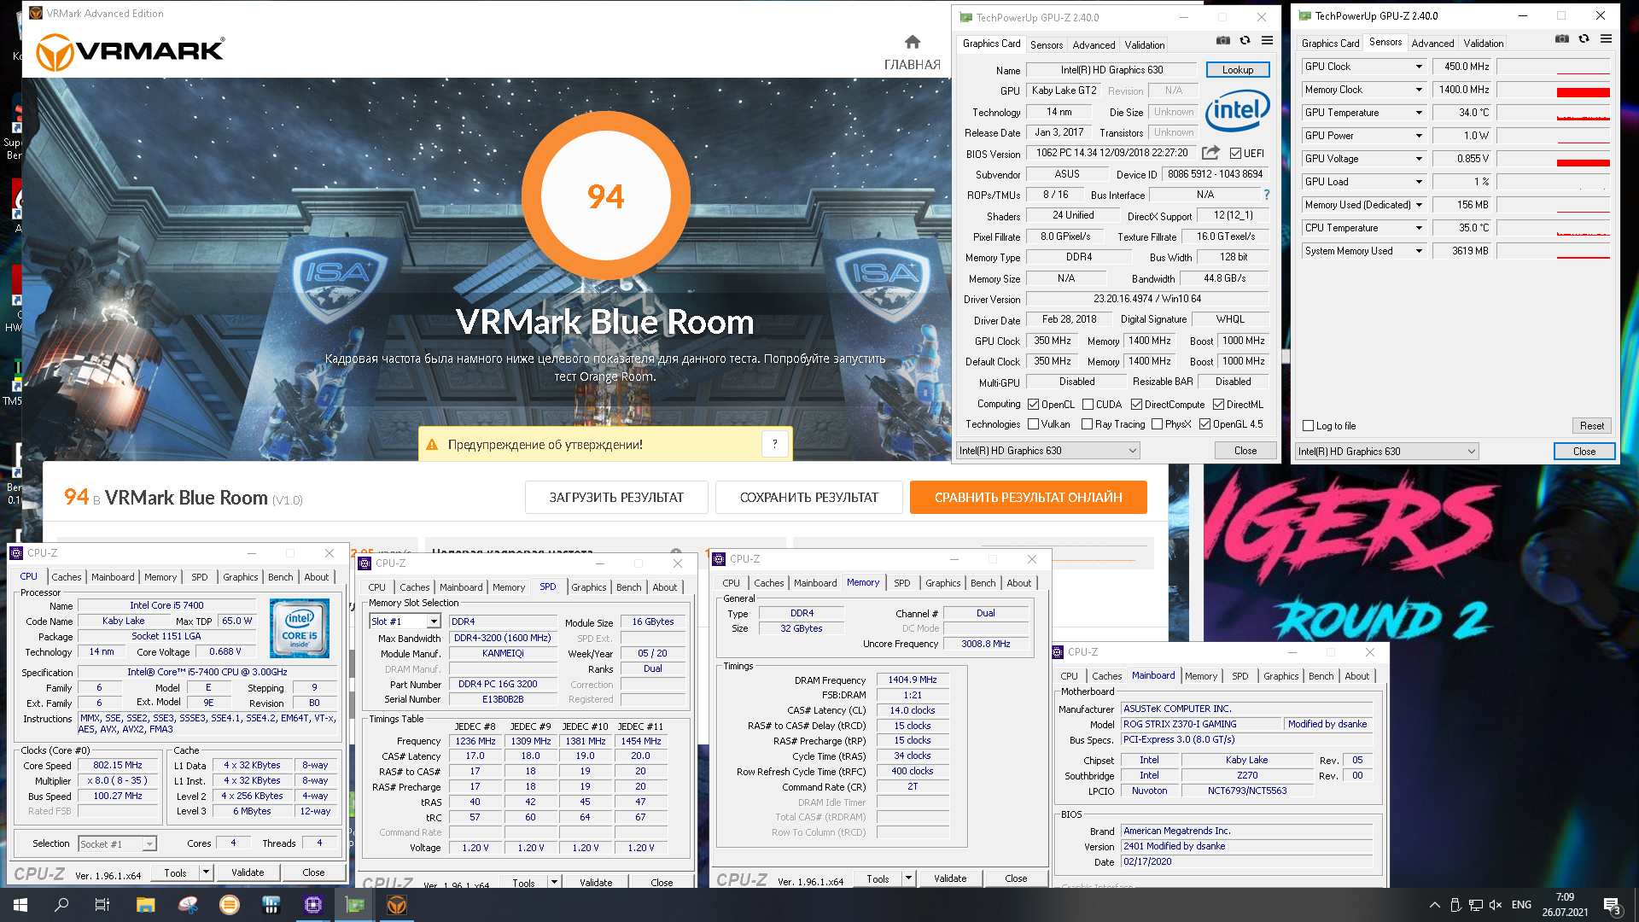Click the camera icon in GPU-Z Sensors window

(1561, 38)
